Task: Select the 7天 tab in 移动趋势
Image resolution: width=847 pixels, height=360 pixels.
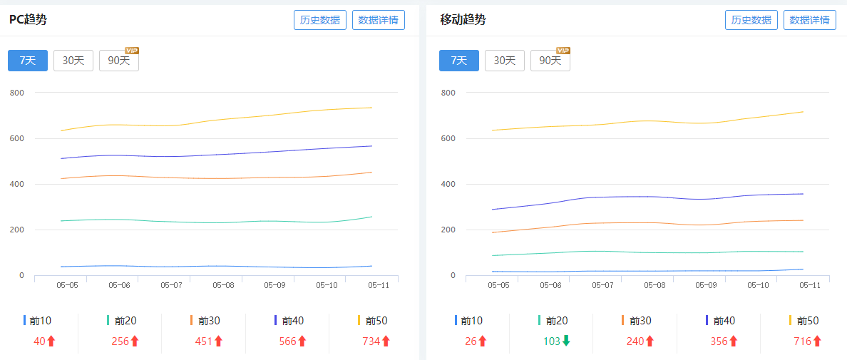Action: click(x=459, y=61)
